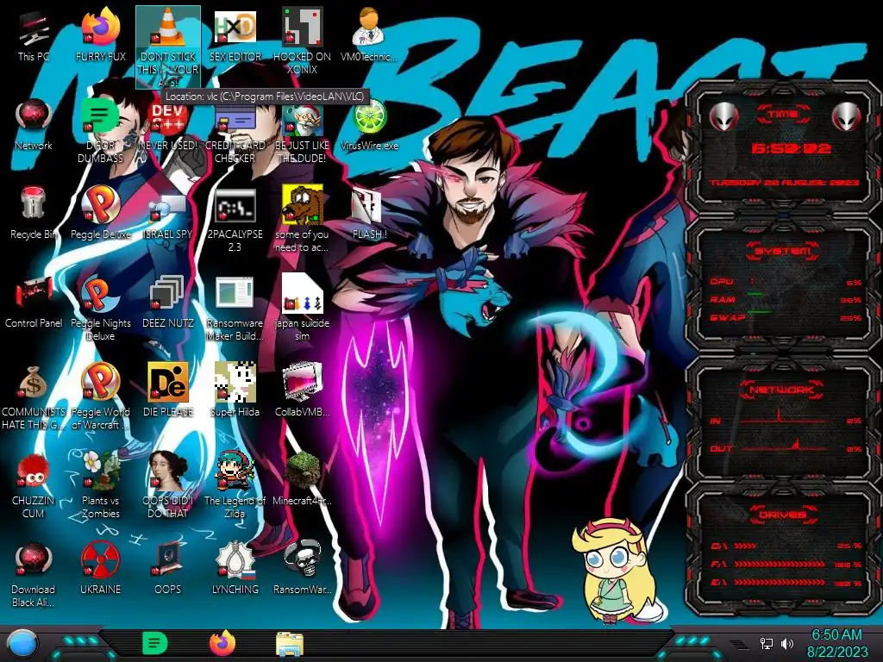Click the DRIVES widget header

coord(782,515)
